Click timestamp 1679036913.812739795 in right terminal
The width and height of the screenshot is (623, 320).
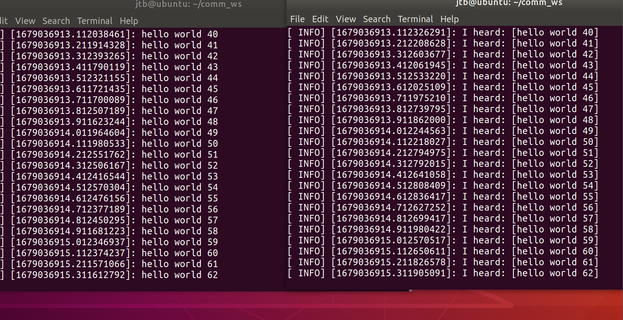pos(391,109)
